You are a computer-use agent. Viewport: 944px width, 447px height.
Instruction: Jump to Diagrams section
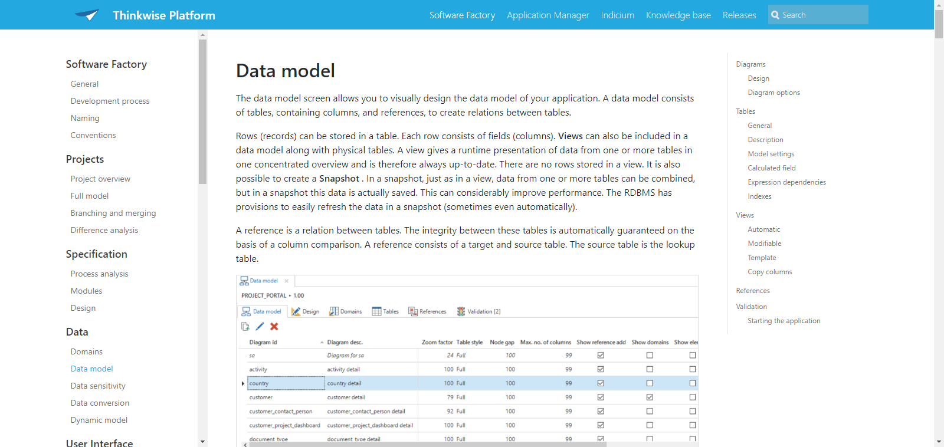point(750,64)
